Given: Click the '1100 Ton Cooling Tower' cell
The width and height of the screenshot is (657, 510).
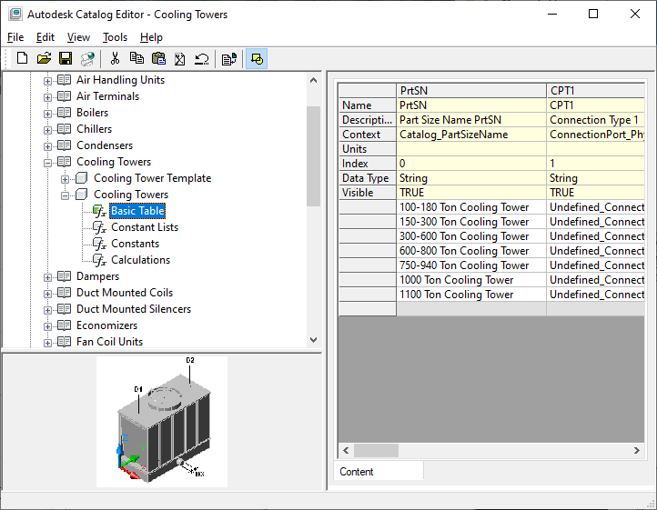Looking at the screenshot, I should tap(471, 295).
